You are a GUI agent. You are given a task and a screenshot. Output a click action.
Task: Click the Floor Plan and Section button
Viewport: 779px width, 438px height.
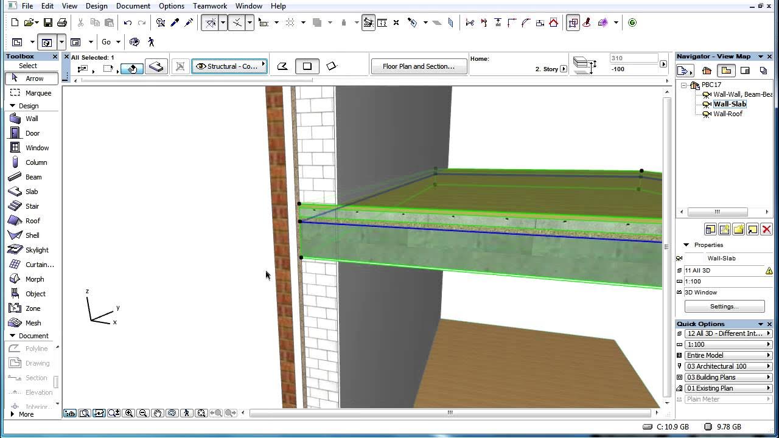419,66
